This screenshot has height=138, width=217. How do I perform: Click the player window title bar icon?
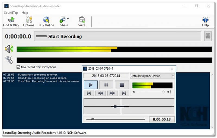tap(85, 69)
